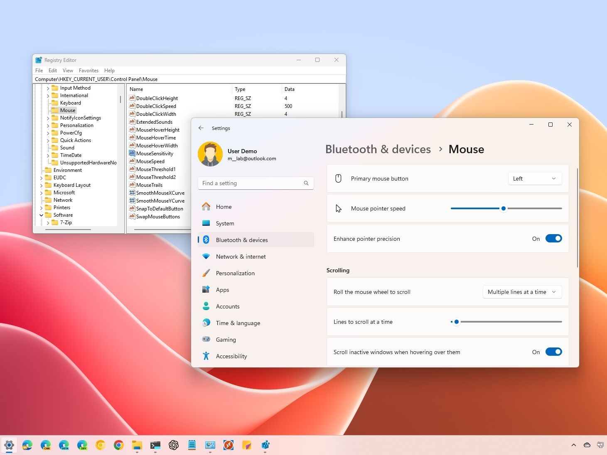Open File Explorer from the taskbar
607x455 pixels.
click(137, 445)
